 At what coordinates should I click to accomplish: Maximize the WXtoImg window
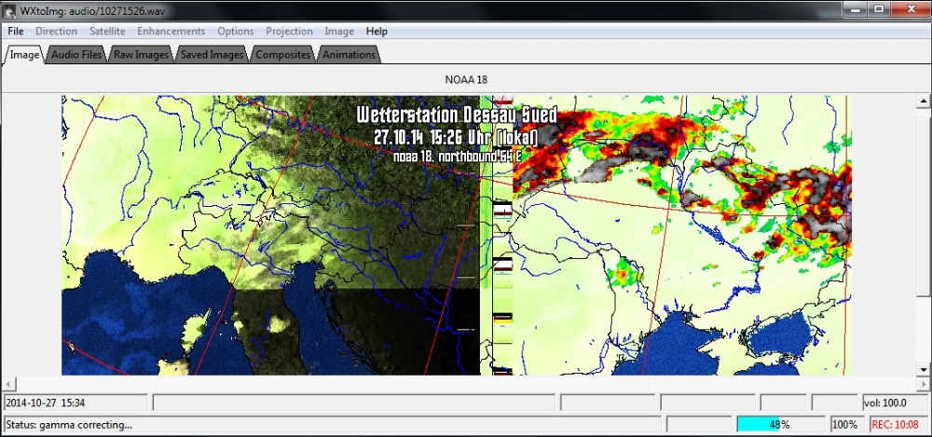(879, 9)
